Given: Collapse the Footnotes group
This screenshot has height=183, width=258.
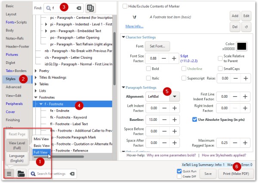Looking at the screenshot, I should click(x=36, y=97).
